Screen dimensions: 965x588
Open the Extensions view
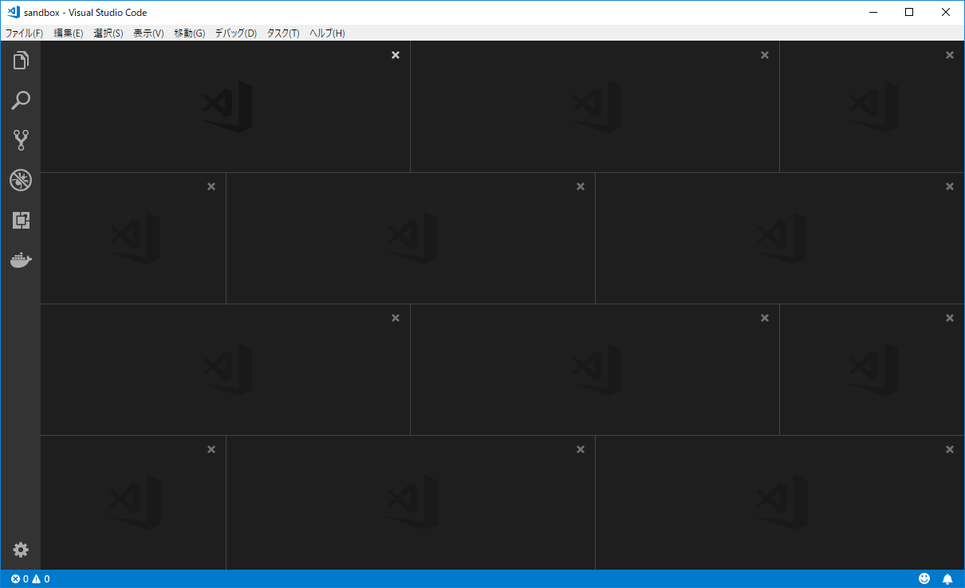coord(21,220)
